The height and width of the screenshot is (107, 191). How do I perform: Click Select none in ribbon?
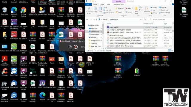coord(164,10)
